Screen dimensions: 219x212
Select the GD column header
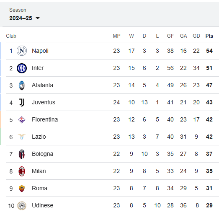(196, 36)
